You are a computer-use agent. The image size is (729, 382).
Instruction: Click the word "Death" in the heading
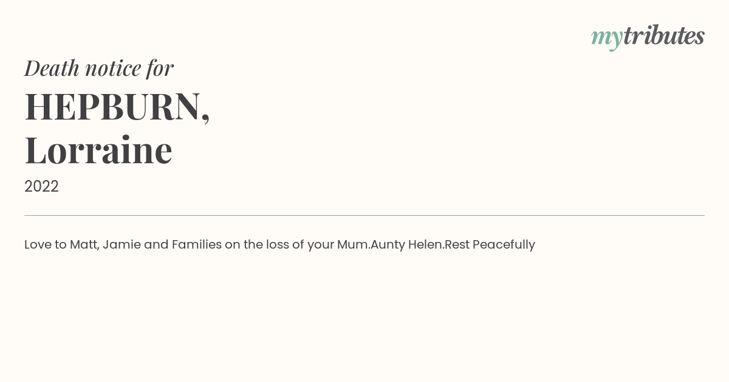[x=52, y=68]
